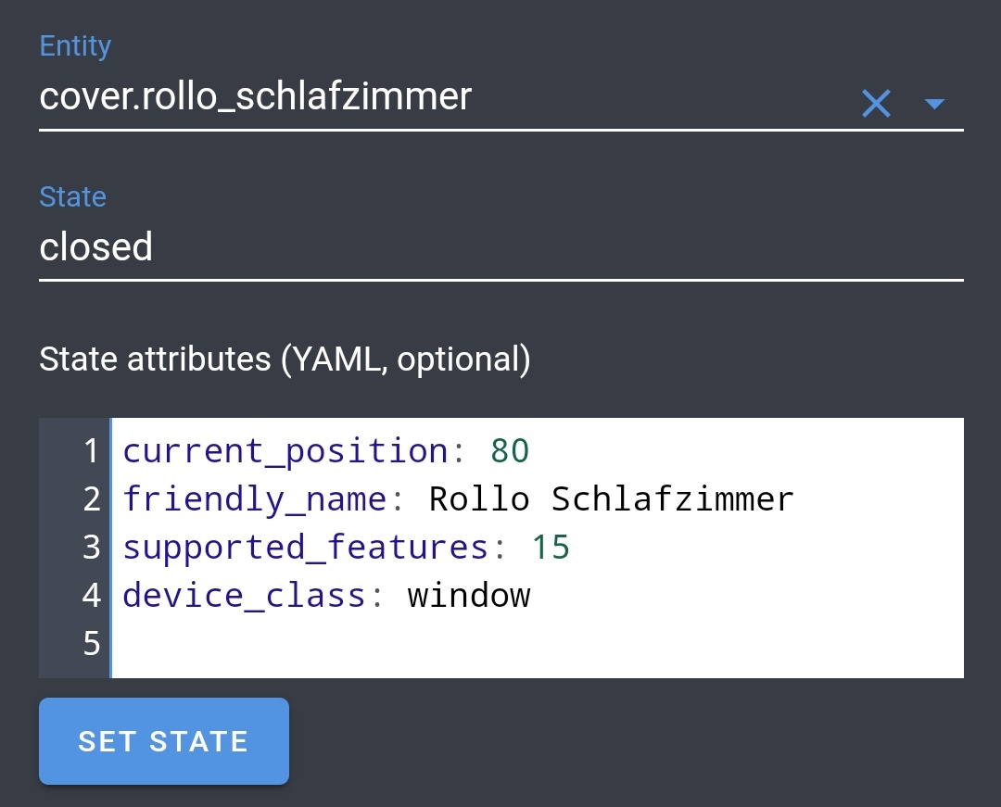This screenshot has height=807, width=1001.
Task: Click line number 3 in gutter
Action: 91,548
